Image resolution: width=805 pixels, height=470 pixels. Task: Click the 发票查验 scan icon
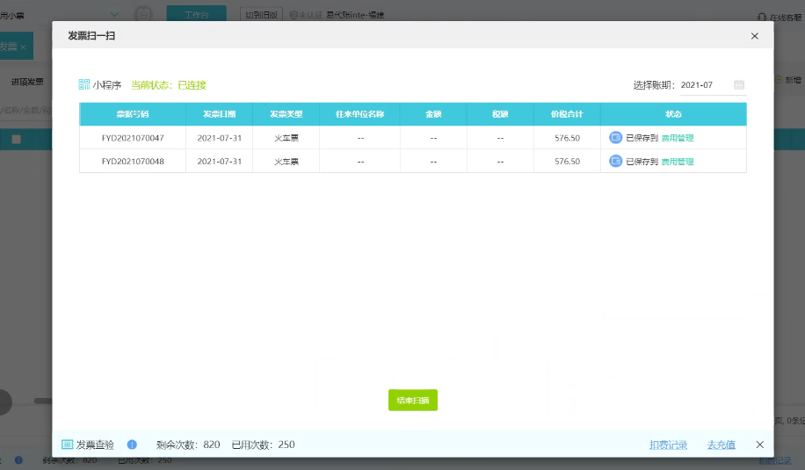tap(68, 445)
